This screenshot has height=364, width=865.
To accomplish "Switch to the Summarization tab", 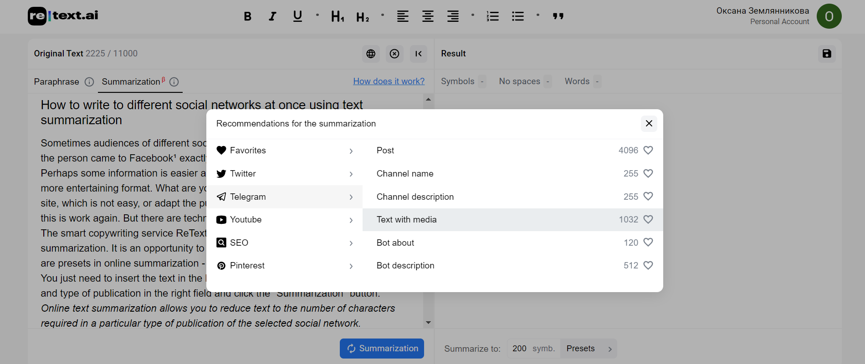I will (x=131, y=82).
